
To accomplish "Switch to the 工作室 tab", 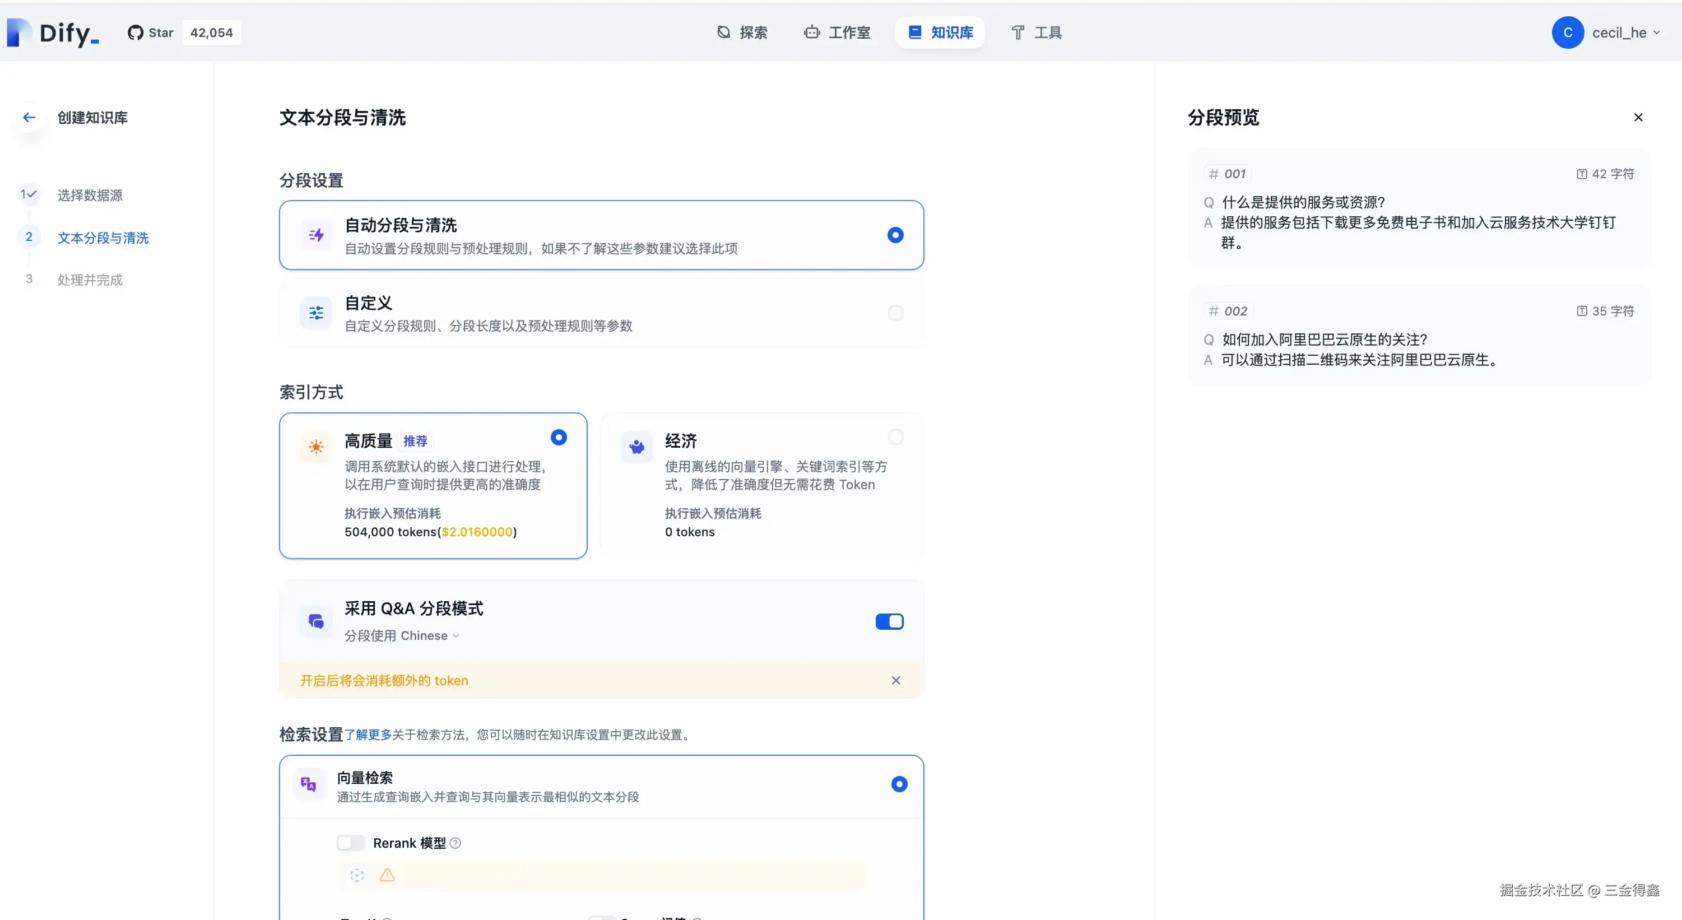I will [838, 32].
